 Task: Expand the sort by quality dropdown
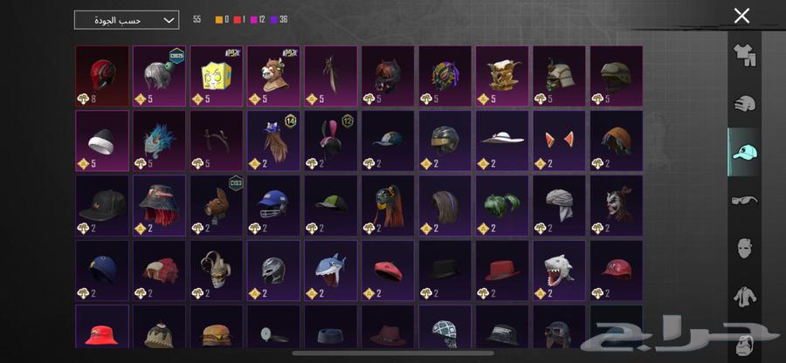point(127,20)
